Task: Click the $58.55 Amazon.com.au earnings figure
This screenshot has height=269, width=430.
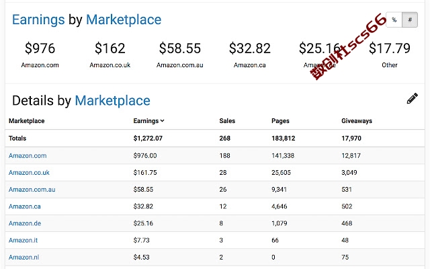Action: (x=180, y=48)
